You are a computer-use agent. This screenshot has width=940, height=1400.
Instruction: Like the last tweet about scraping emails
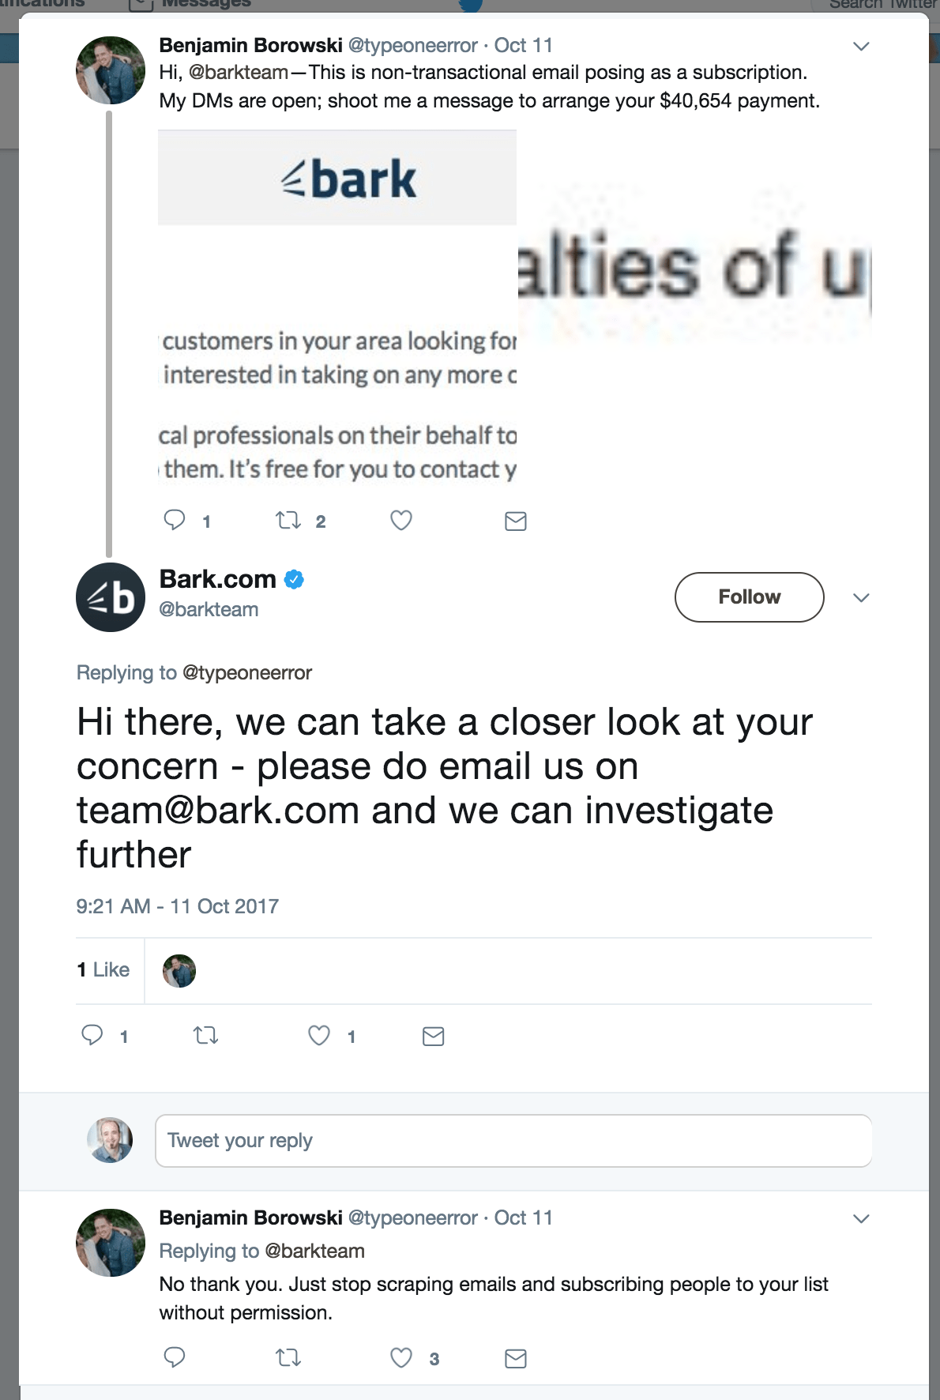401,1357
